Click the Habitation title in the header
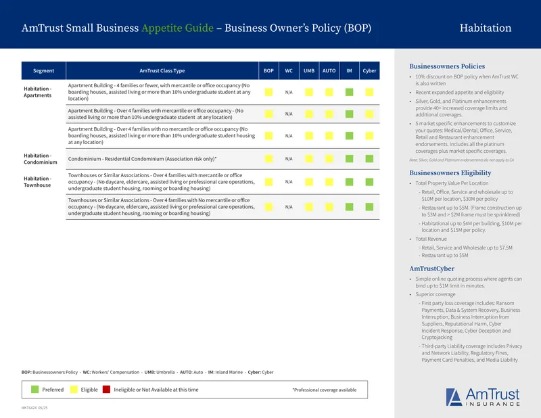The height and width of the screenshot is (418, 541). 485,28
